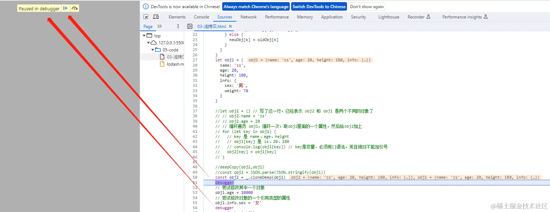This screenshot has width=550, height=212.
Task: Toggle breakpoint on line number 51
Action: [x=195, y=183]
